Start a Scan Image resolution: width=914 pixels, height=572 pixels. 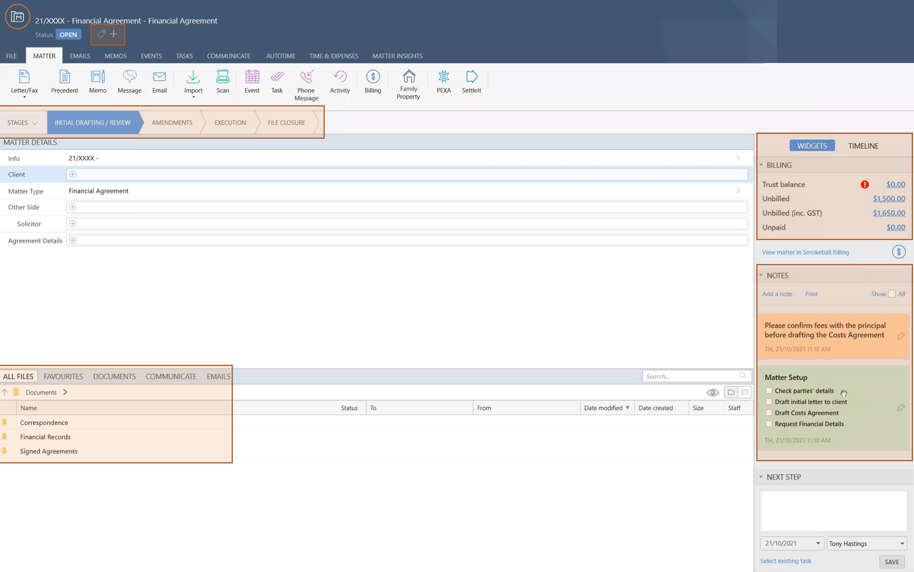coord(223,81)
